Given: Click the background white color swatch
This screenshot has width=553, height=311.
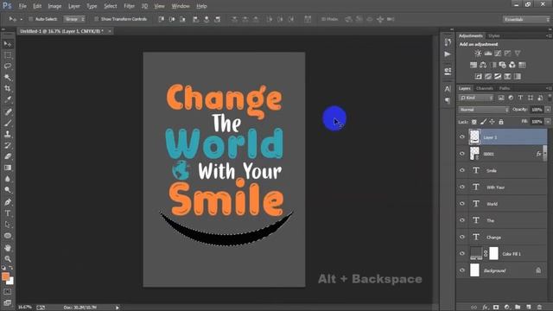Looking at the screenshot, I should pyautogui.click(x=10, y=281).
